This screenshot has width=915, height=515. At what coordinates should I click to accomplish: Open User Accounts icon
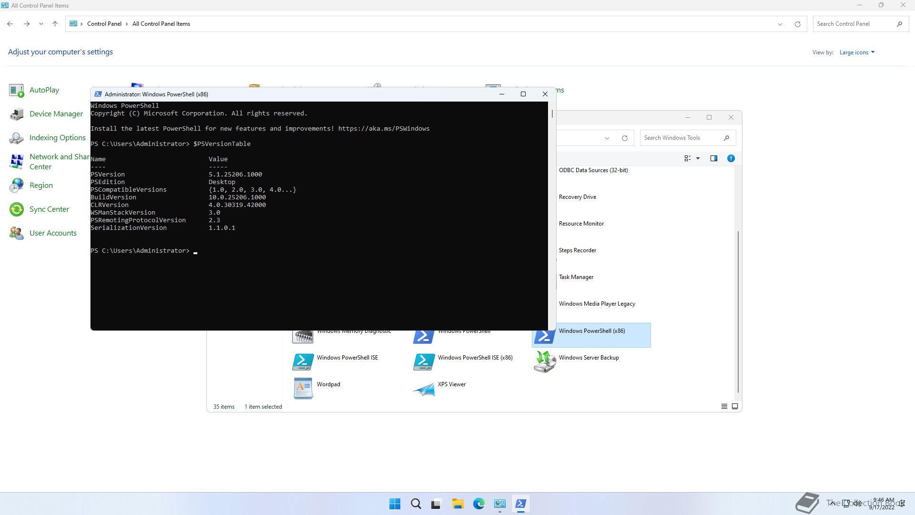tap(17, 233)
